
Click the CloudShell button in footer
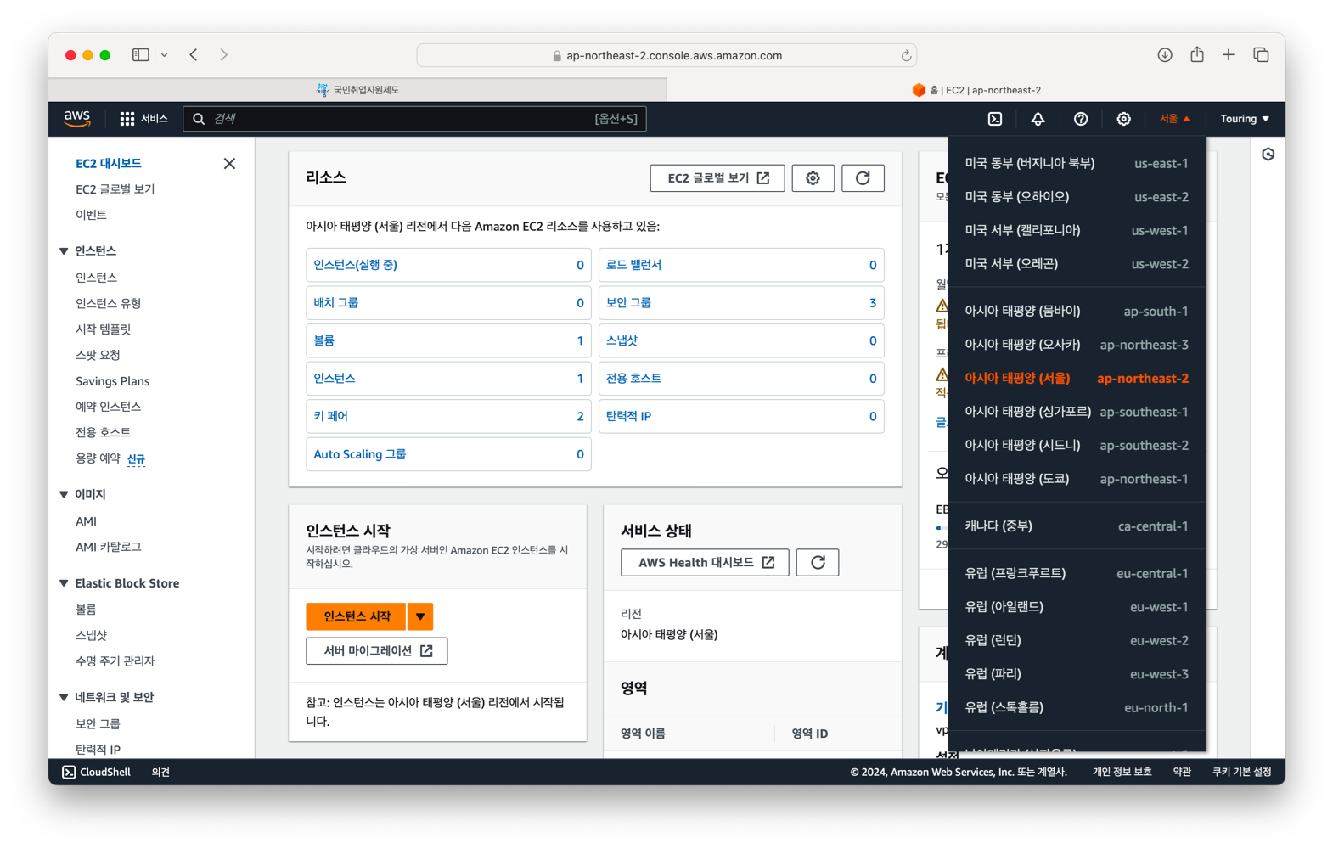(x=96, y=772)
